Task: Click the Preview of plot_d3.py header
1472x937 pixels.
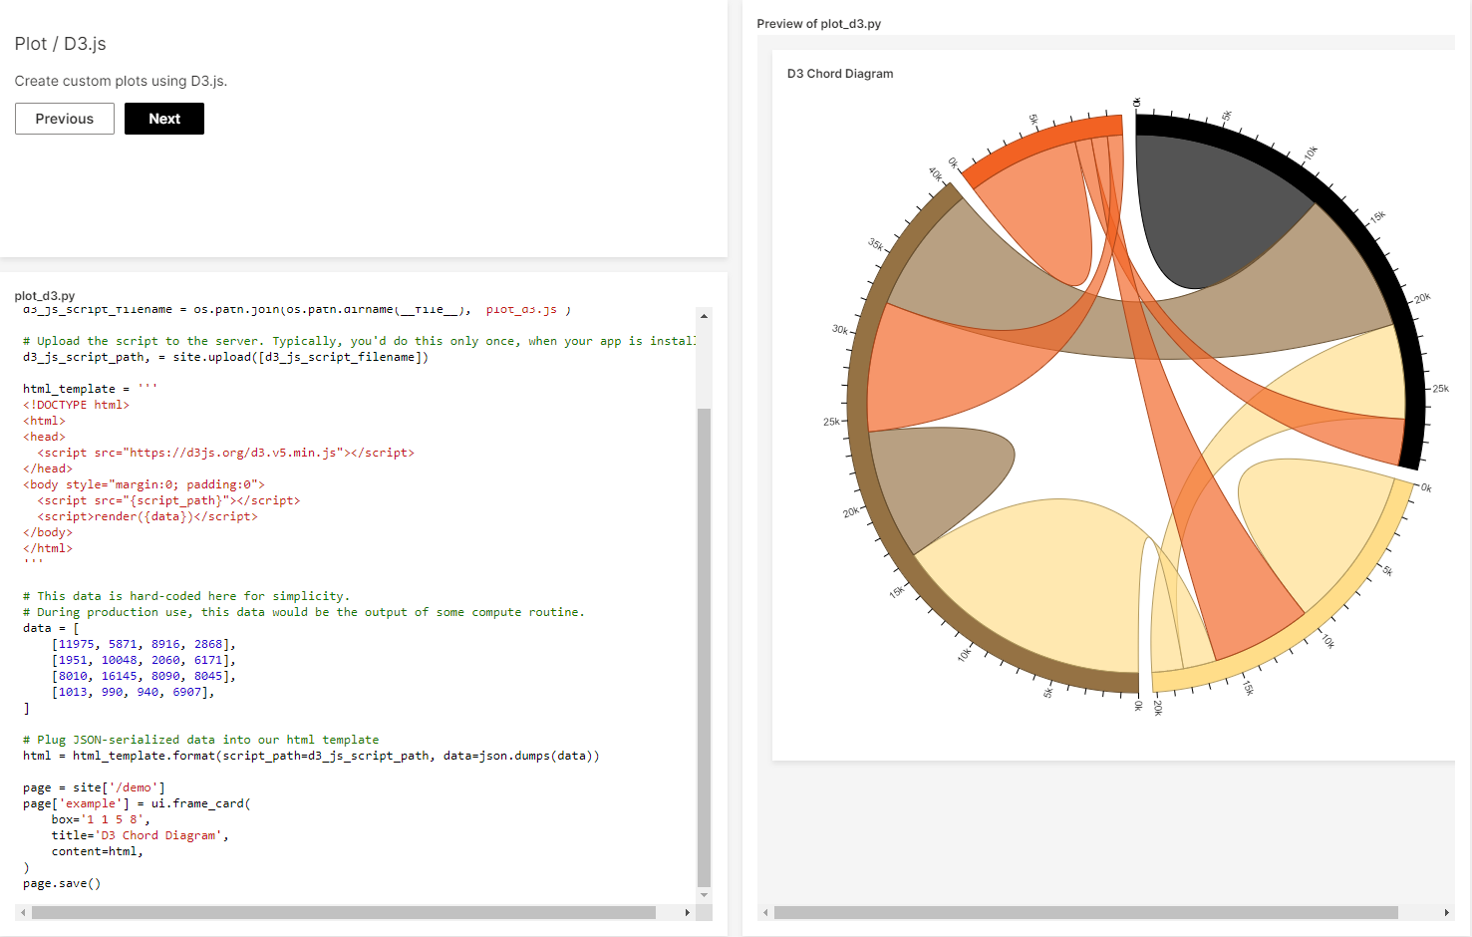Action: (x=819, y=23)
